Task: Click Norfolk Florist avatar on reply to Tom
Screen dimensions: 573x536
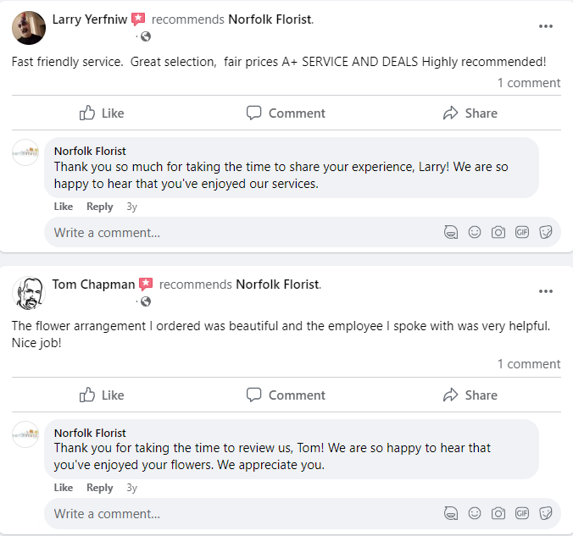Action: (25, 434)
